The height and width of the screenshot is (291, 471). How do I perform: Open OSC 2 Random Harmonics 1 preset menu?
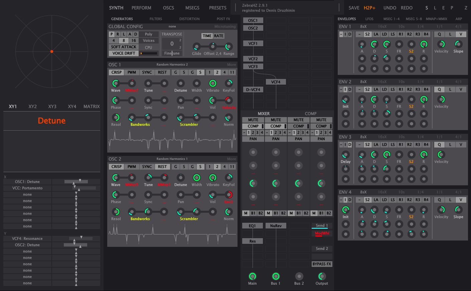[172, 159]
